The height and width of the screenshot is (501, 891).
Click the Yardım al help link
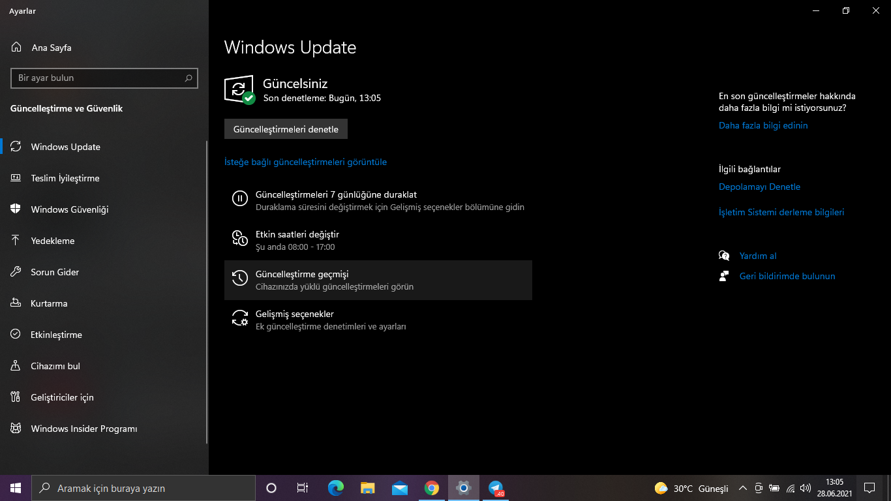pos(758,256)
